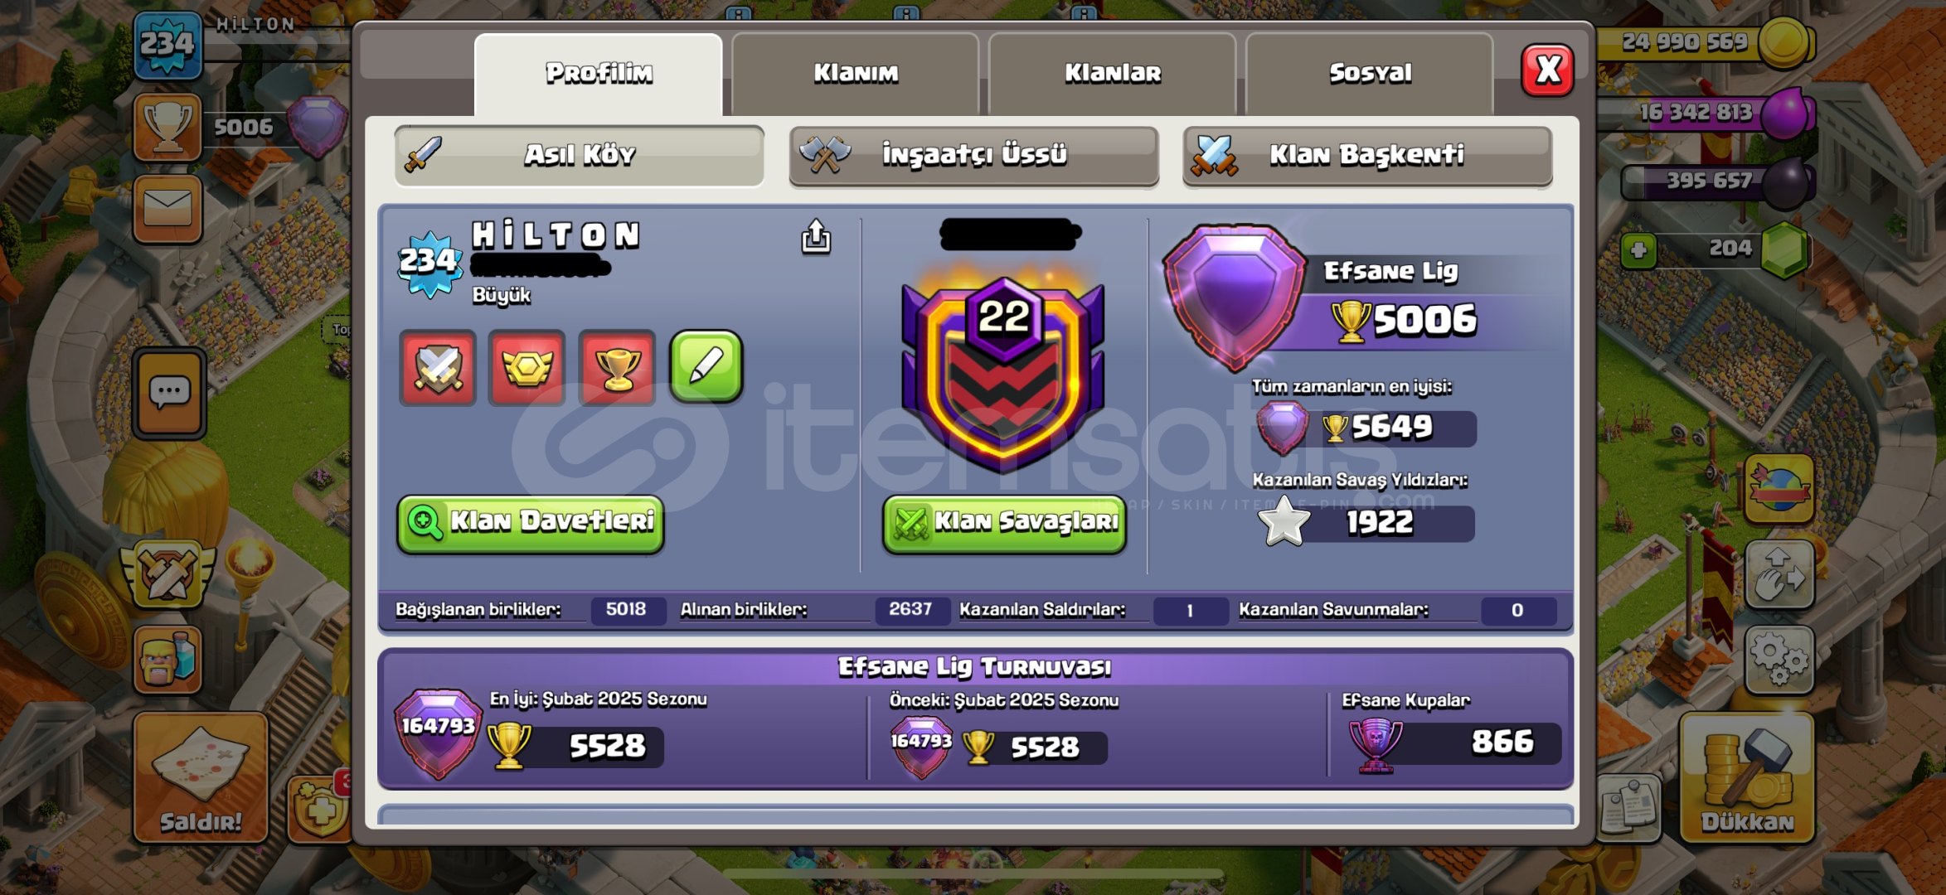Viewport: 1946px width, 895px height.
Task: Open the Dükkan shop button
Action: click(1747, 776)
